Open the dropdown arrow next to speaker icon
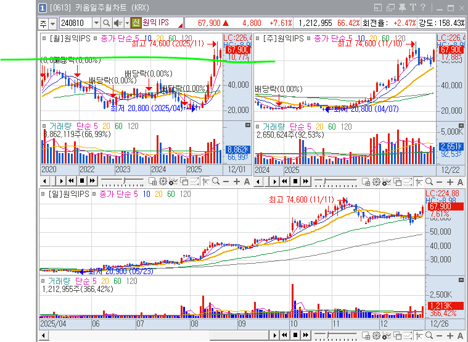 click(x=127, y=23)
